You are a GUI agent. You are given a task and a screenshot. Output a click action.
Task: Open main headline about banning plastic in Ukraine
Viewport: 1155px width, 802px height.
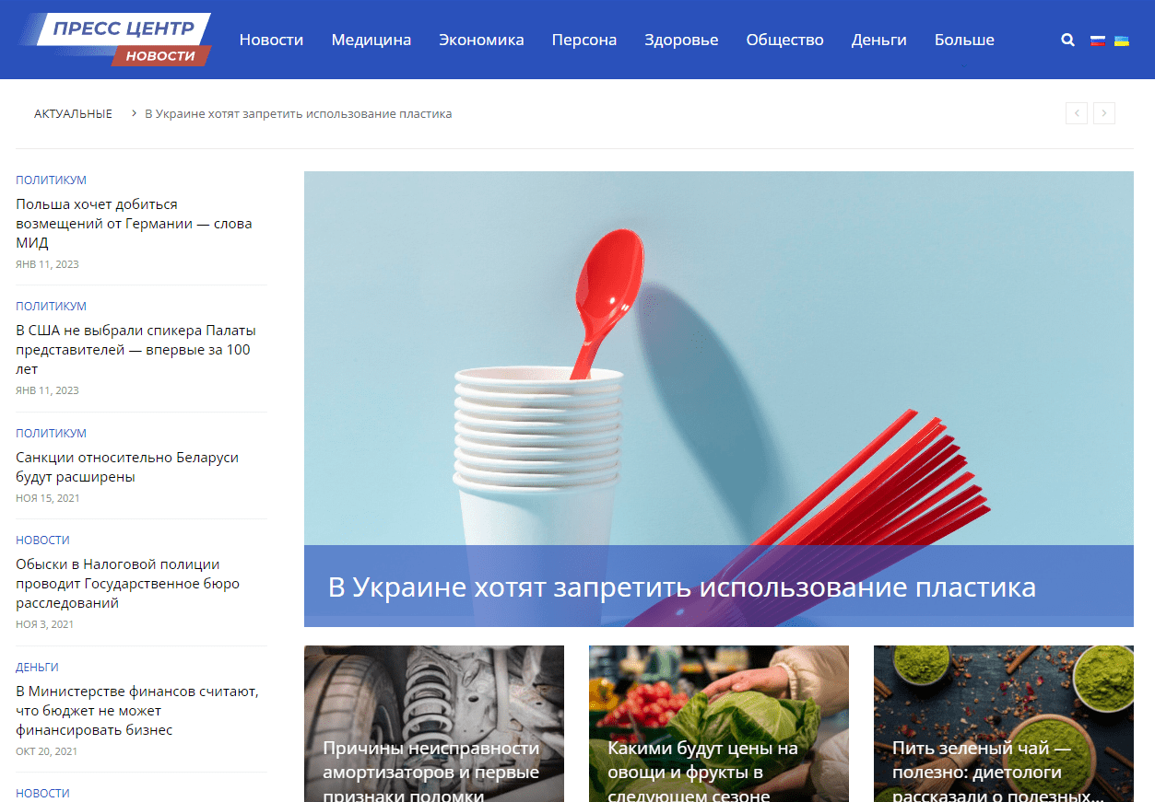(682, 587)
